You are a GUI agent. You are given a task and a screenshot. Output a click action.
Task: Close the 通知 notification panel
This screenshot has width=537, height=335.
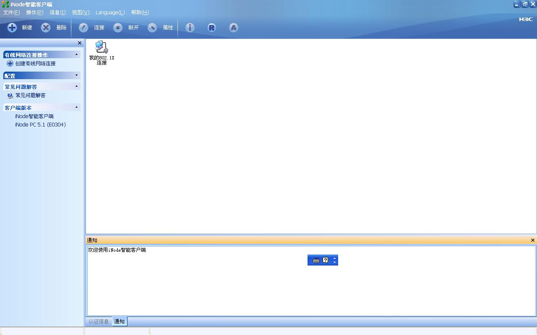(533, 240)
